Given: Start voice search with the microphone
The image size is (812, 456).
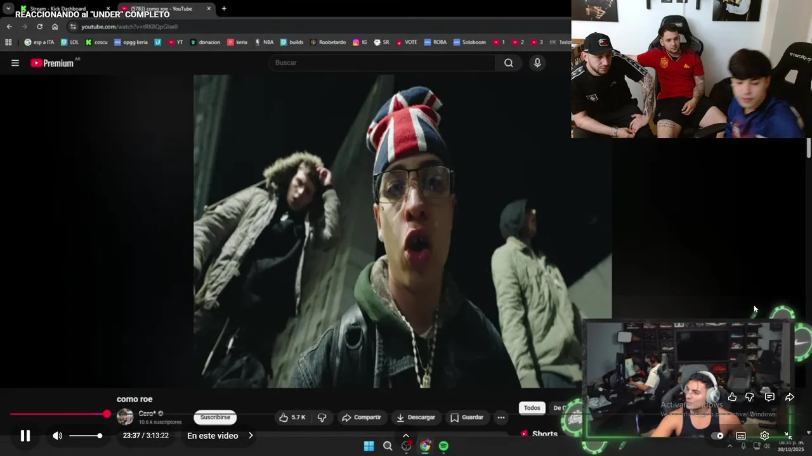Looking at the screenshot, I should pos(537,63).
